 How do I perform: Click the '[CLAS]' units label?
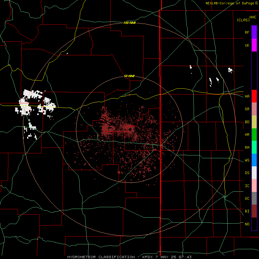click(x=243, y=20)
